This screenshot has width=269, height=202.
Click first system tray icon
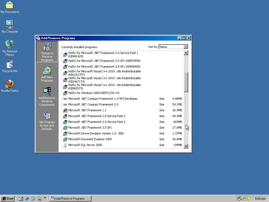pos(239,199)
